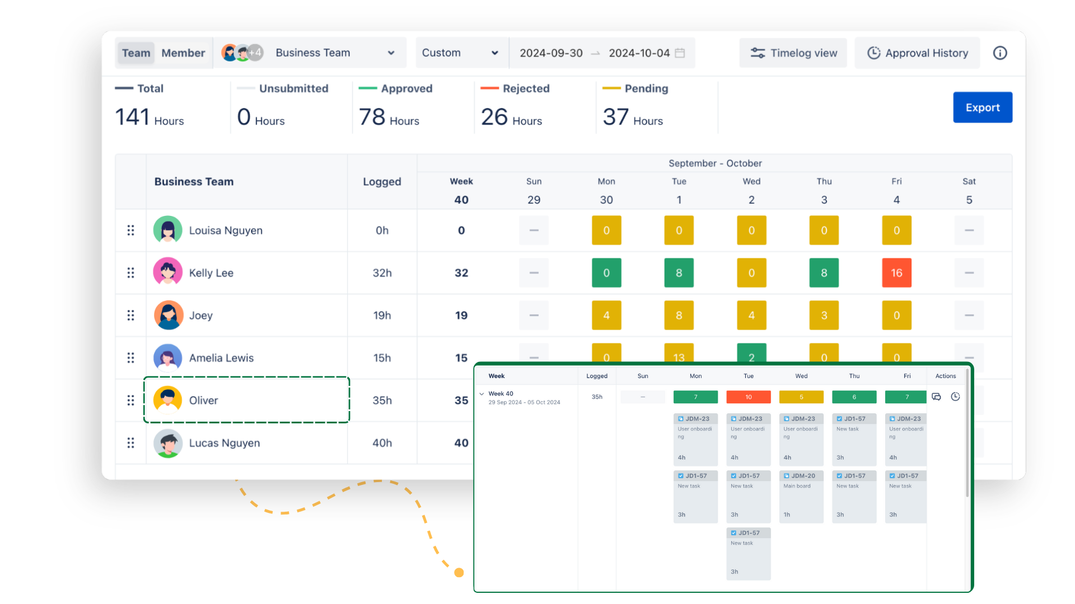
Task: Click Kelly Lee's avatar
Action: pyautogui.click(x=168, y=273)
